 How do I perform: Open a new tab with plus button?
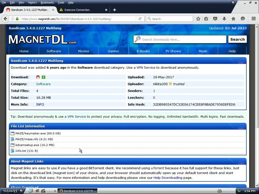tap(115, 10)
